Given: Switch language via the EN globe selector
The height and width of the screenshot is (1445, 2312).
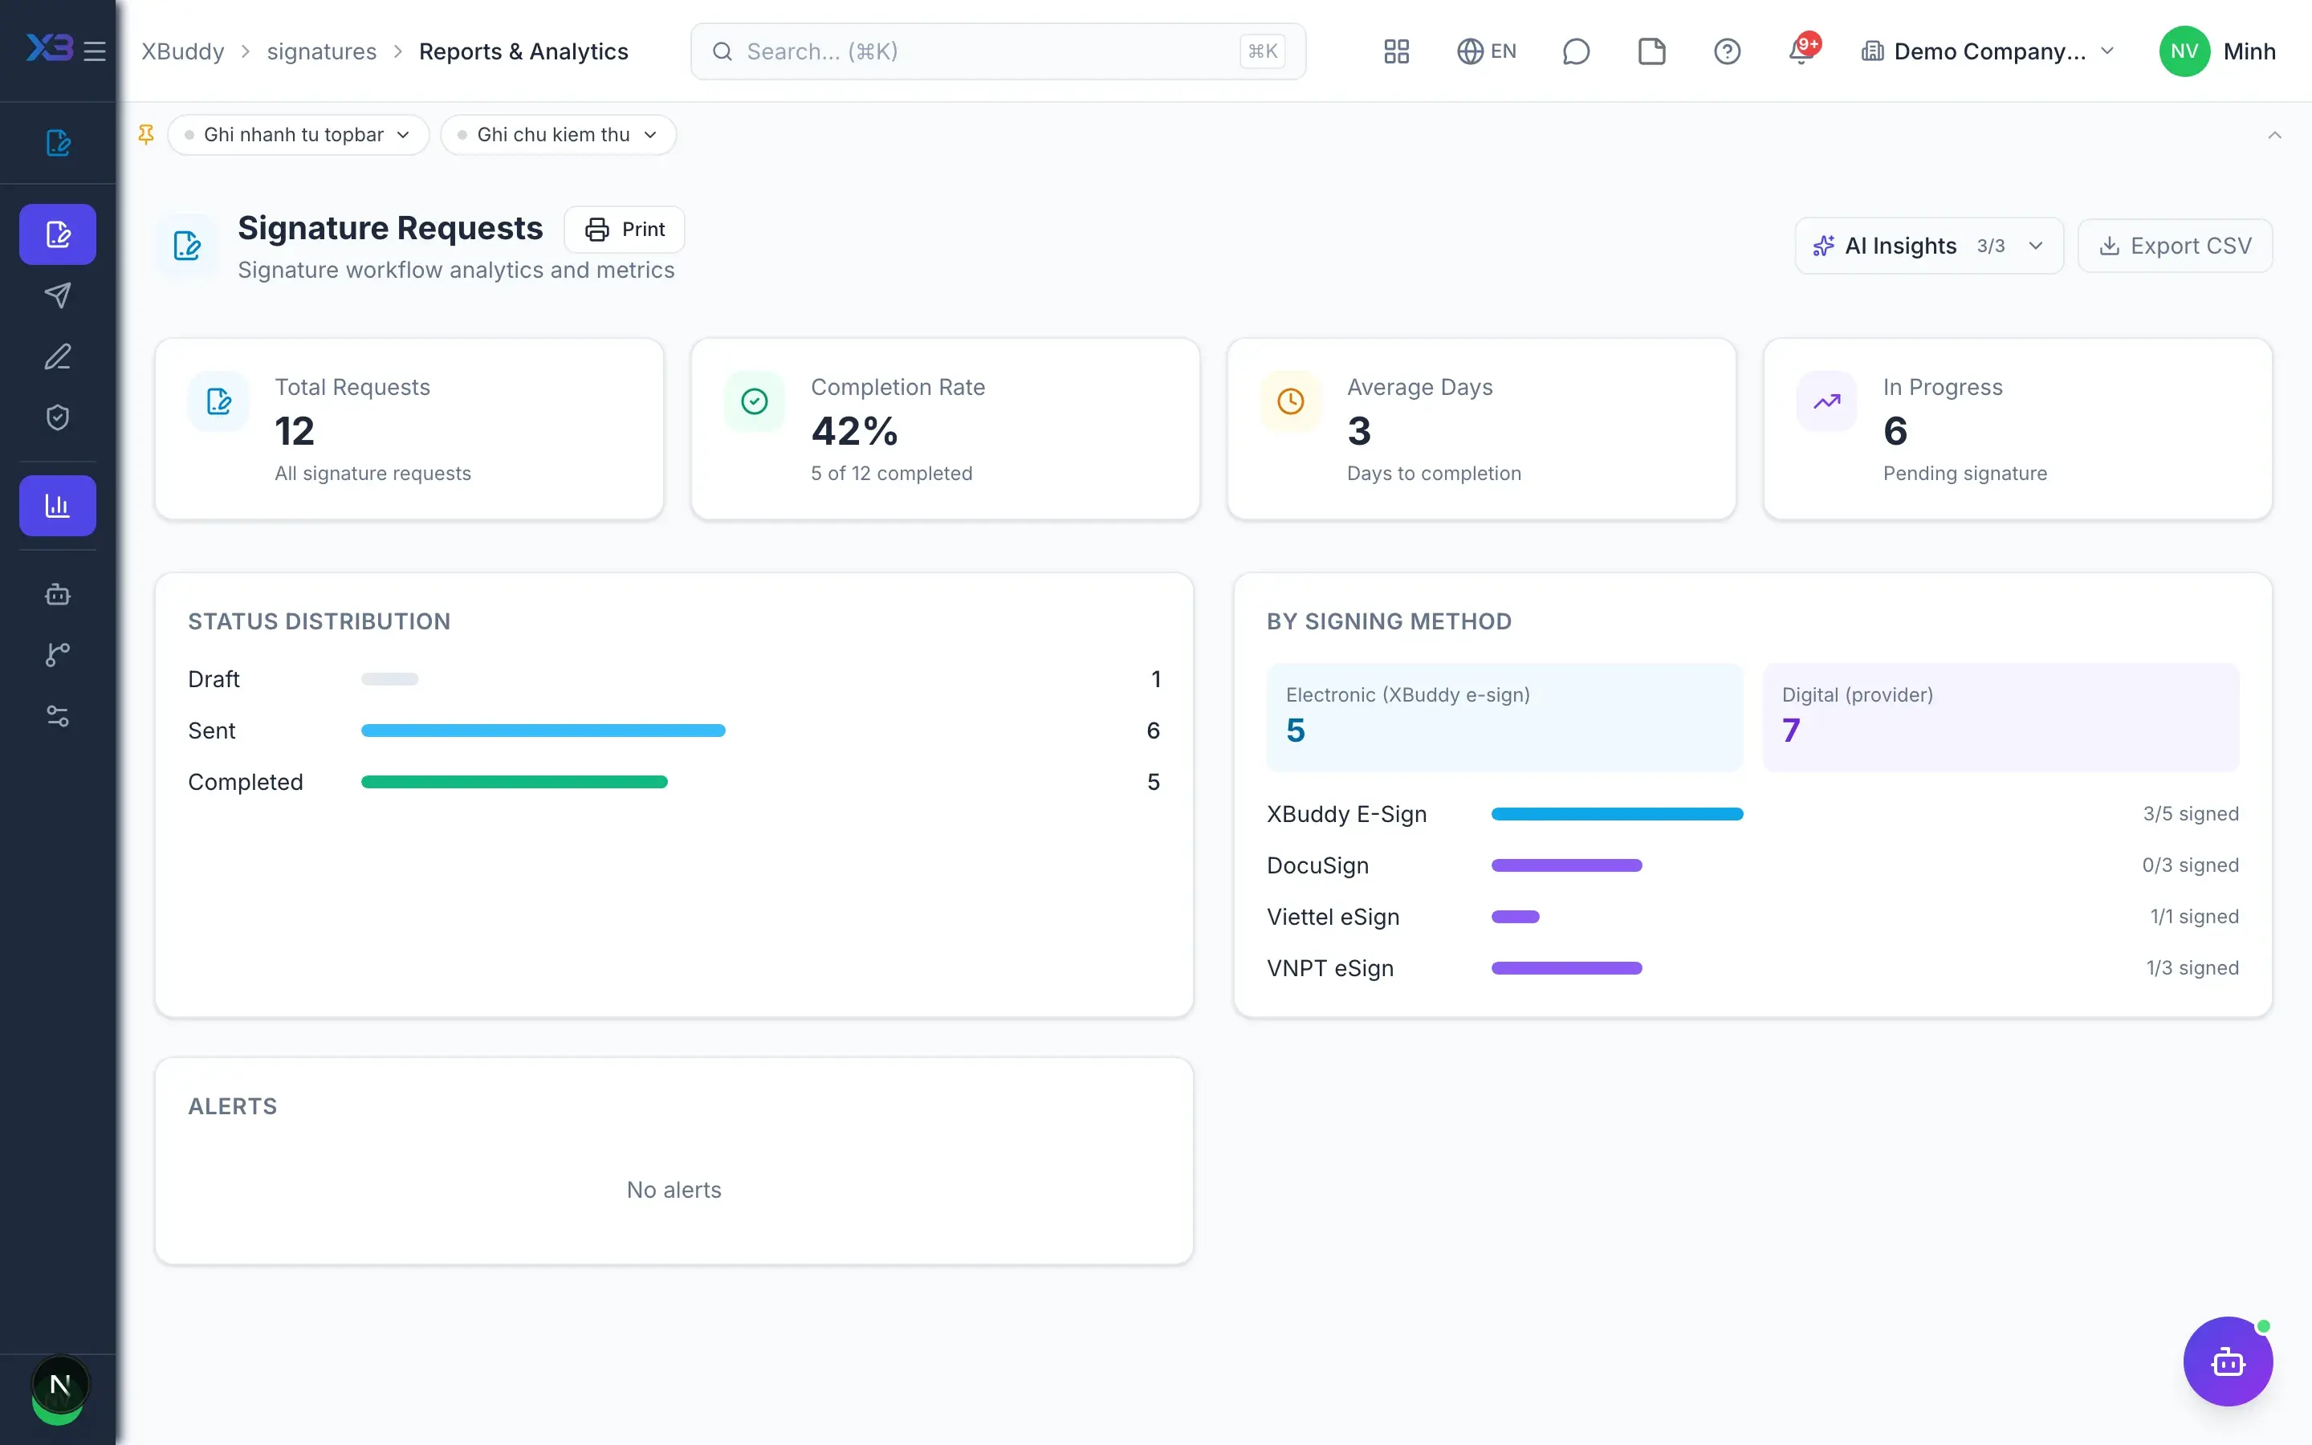Looking at the screenshot, I should click(x=1487, y=51).
